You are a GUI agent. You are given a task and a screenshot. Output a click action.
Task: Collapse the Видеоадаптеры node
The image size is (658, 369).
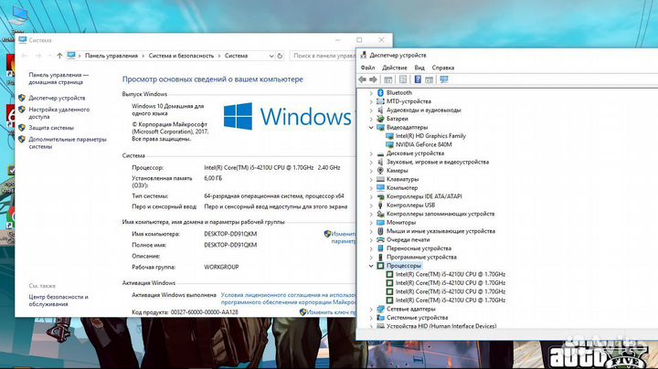pyautogui.click(x=371, y=128)
